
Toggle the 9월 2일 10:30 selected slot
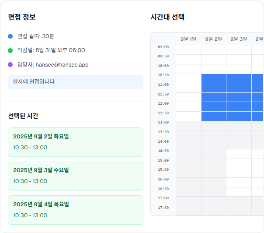214,78
